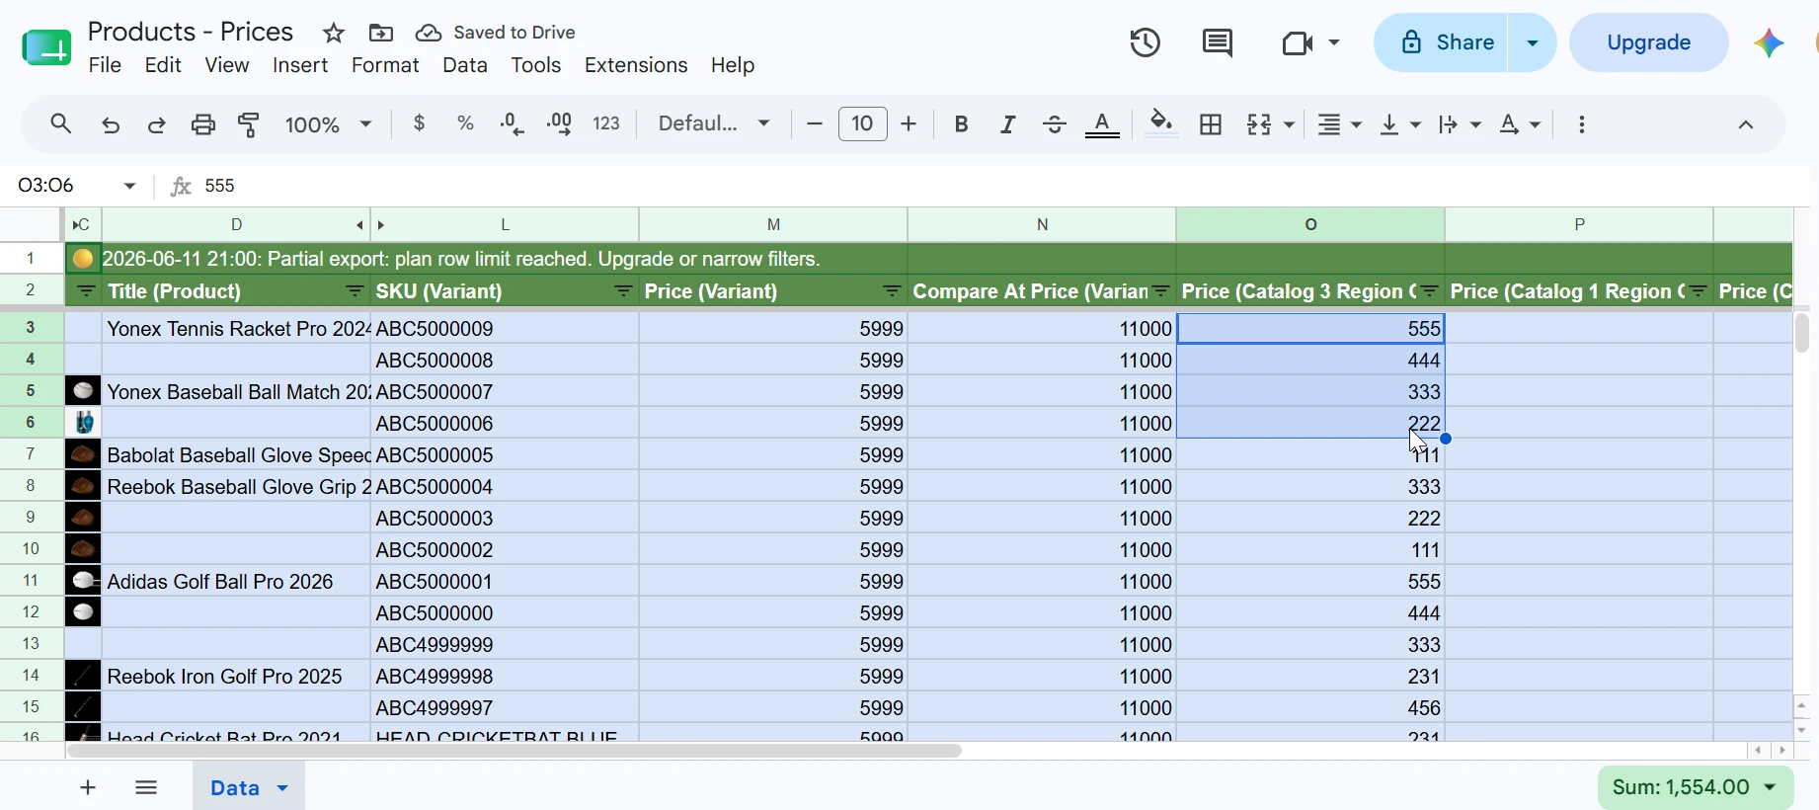Collapse the menus with the caret
This screenshot has width=1819, height=810.
[x=1746, y=124]
